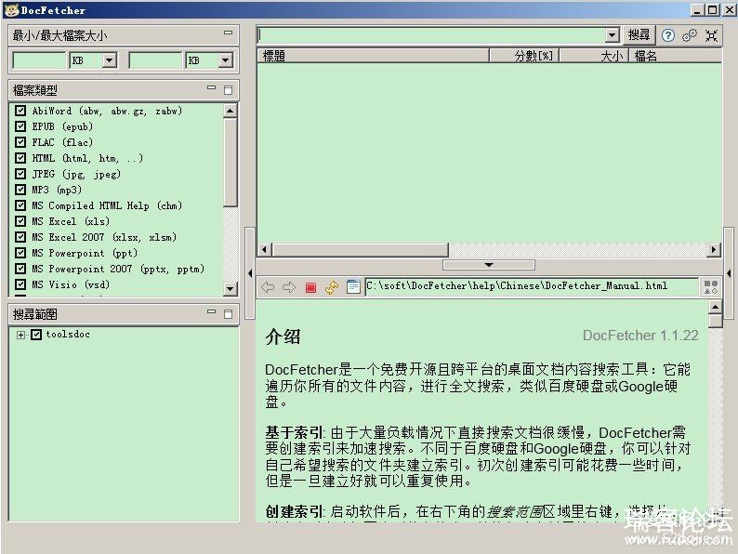738x554 pixels.
Task: Click the minimize-to-tray icon beside the gears
Action: (712, 35)
